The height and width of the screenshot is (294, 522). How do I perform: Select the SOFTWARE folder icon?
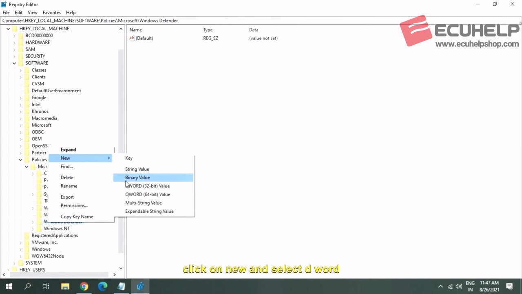pyautogui.click(x=21, y=63)
